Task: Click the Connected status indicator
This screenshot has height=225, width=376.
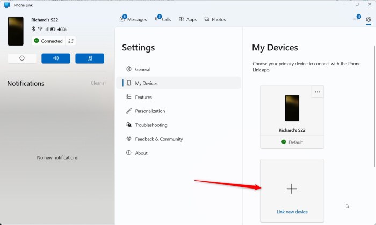Action: click(48, 41)
